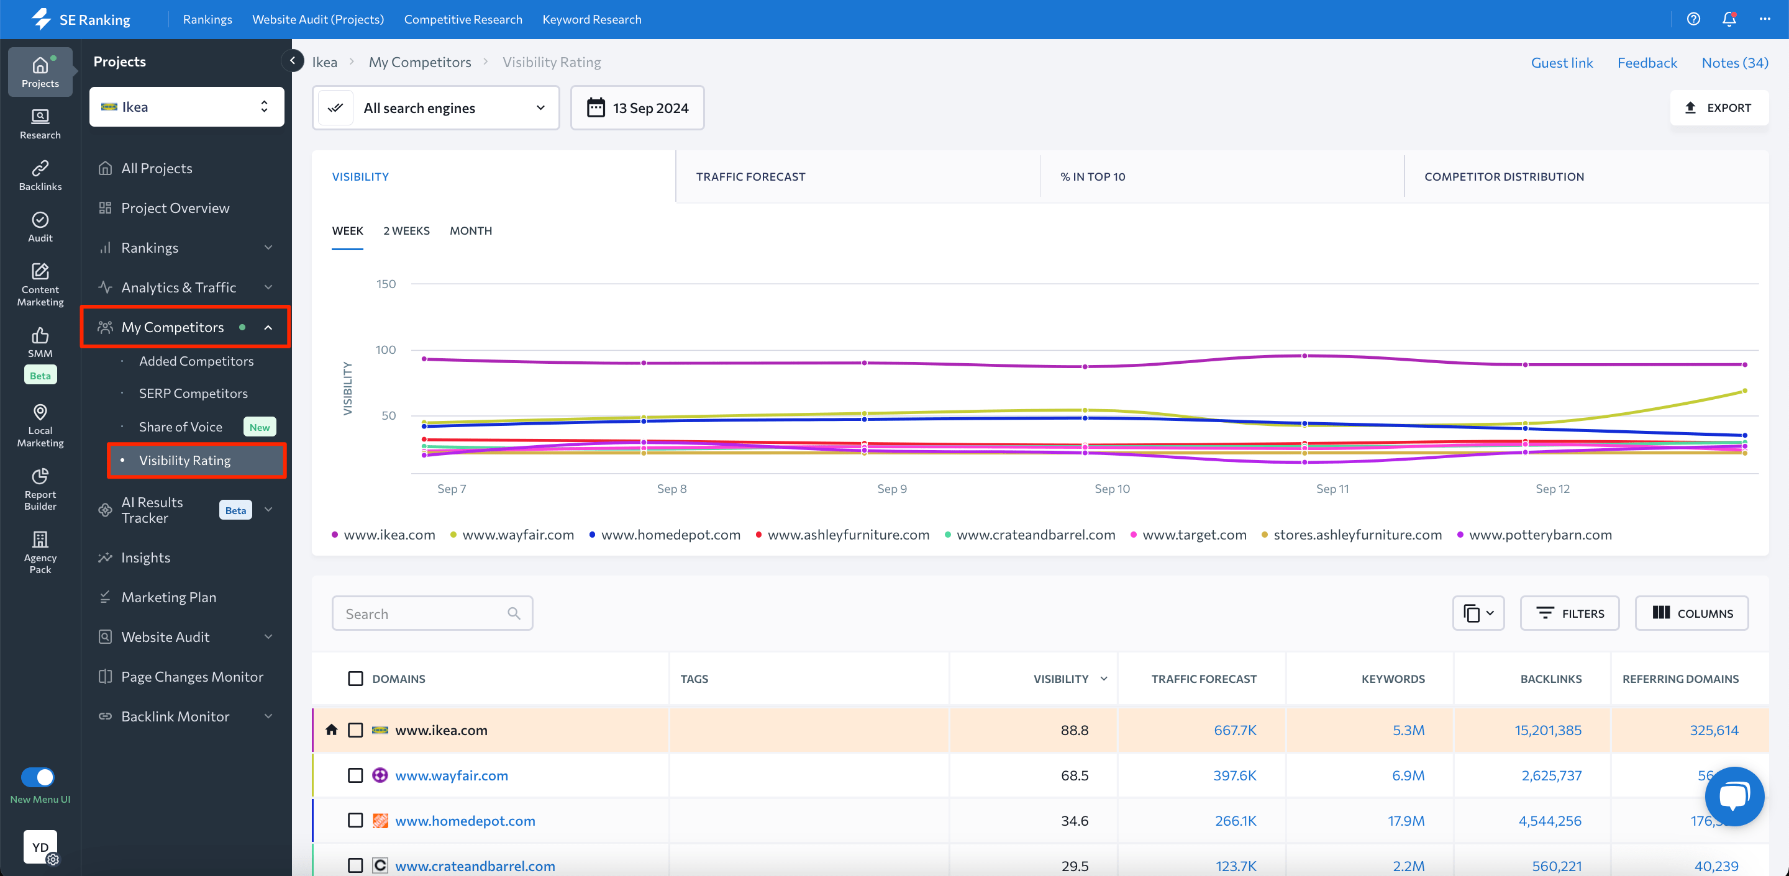Screen dimensions: 1789x876
Task: Click the EXPORT button
Action: click(1719, 107)
